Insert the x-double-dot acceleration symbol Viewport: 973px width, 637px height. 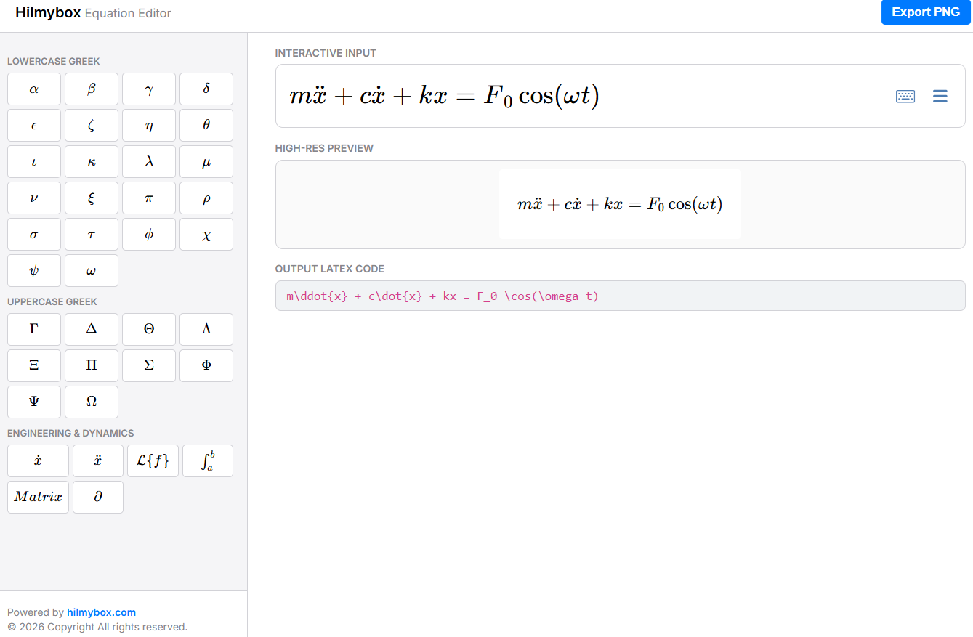(x=98, y=460)
